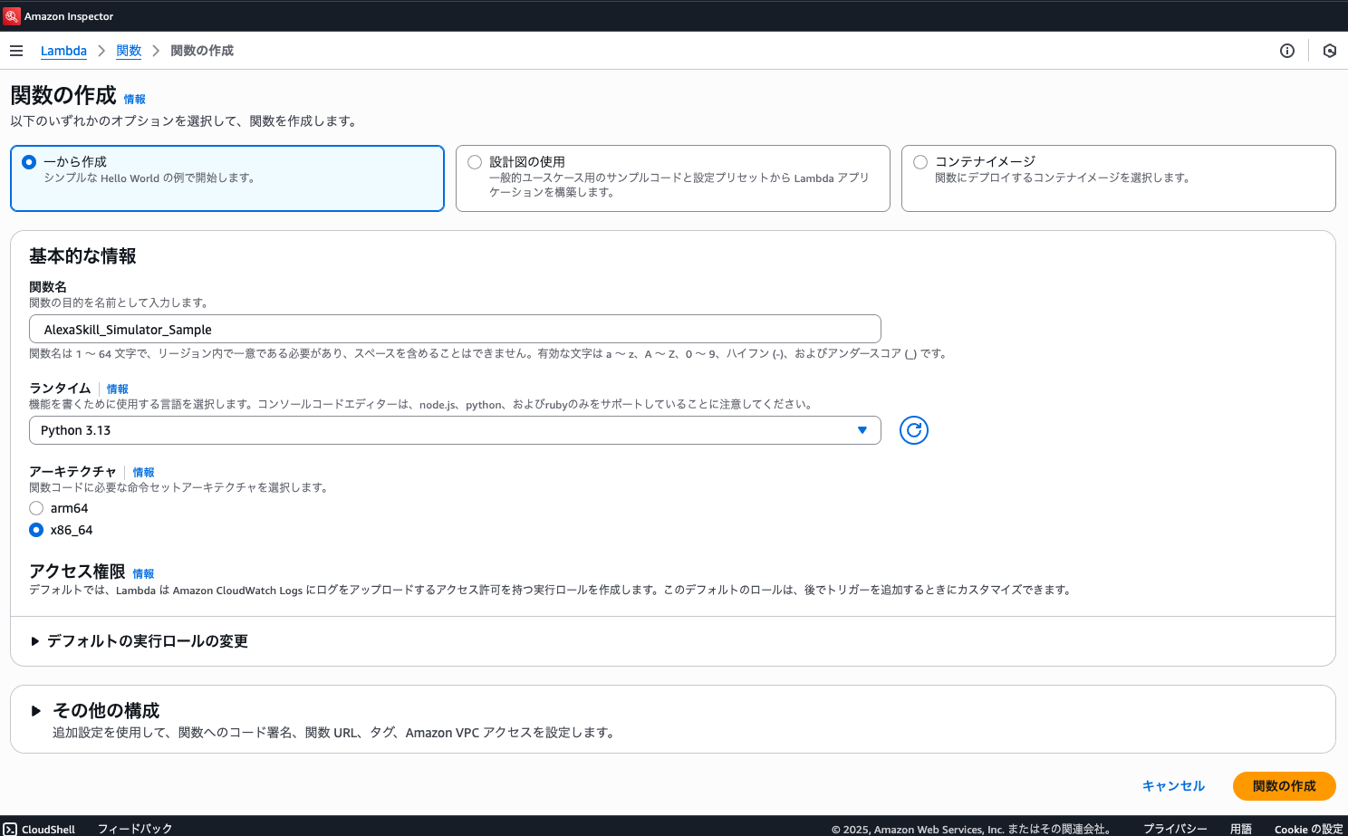This screenshot has height=836, width=1348.
Task: Open Cookie の設定 in the footer
Action: click(1307, 829)
